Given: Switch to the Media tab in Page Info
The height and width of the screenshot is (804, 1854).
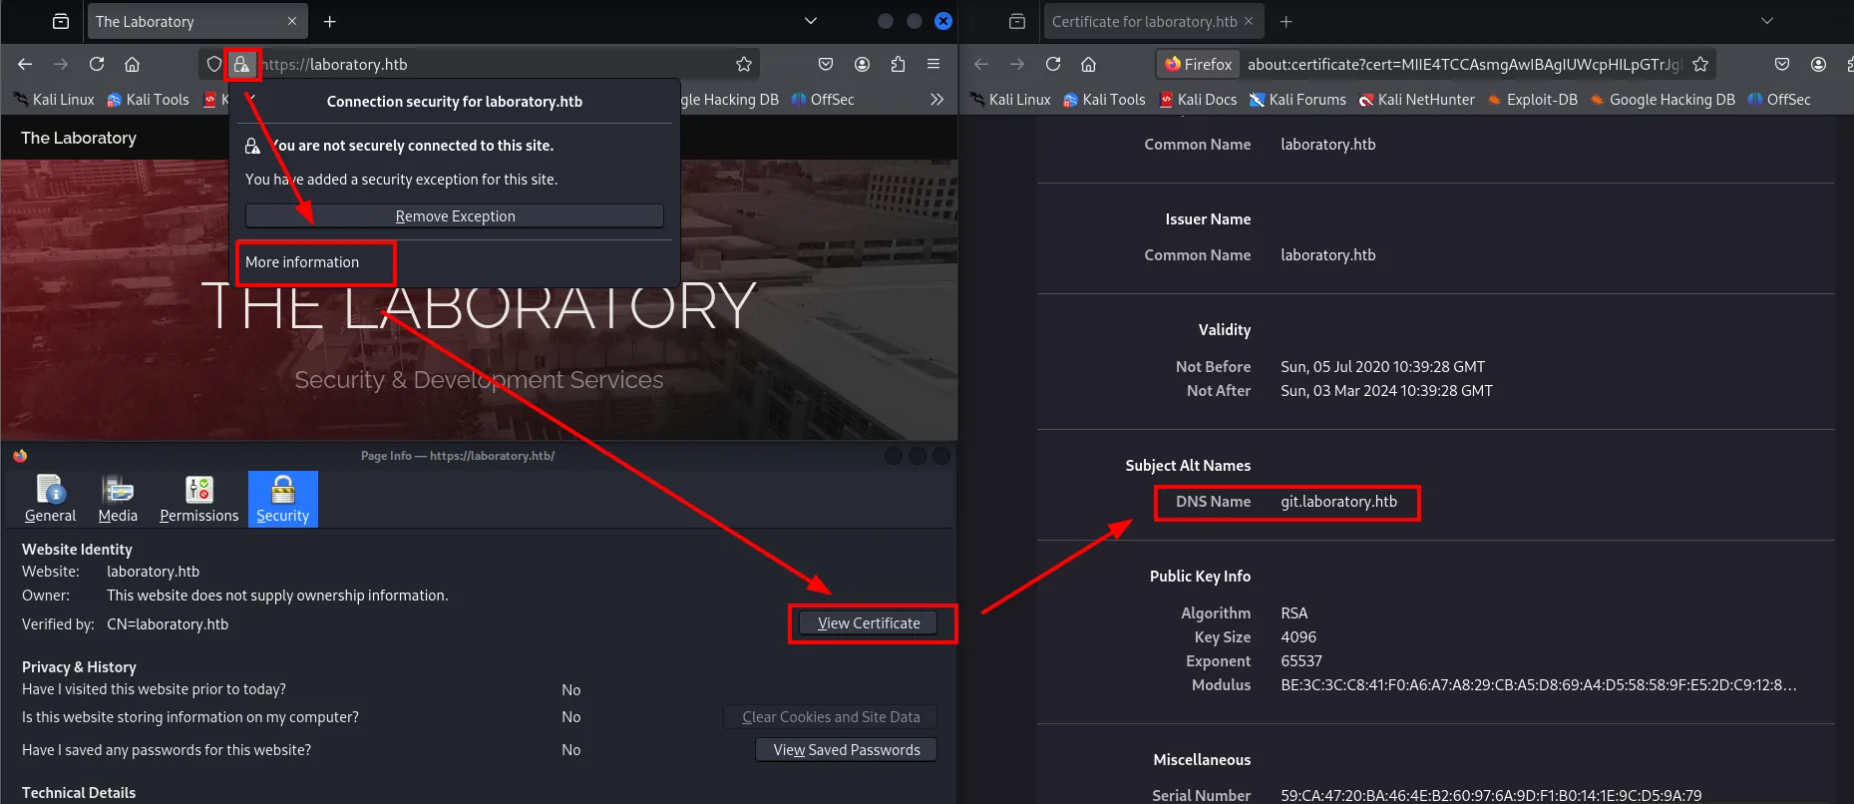Looking at the screenshot, I should (118, 499).
